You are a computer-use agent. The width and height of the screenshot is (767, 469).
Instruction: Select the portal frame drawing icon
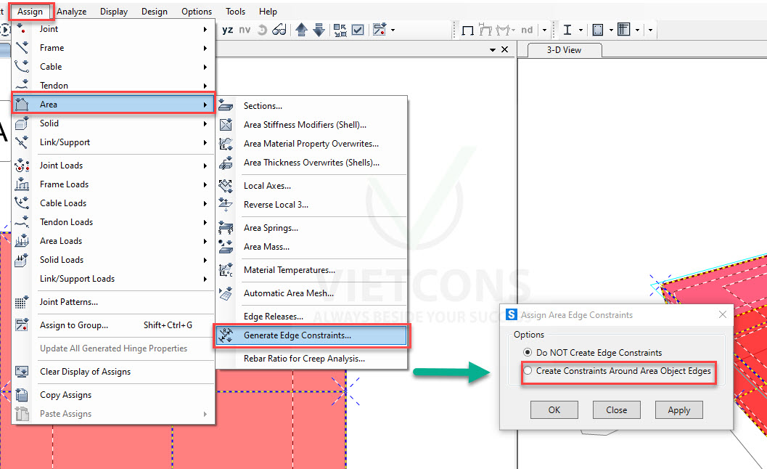469,29
